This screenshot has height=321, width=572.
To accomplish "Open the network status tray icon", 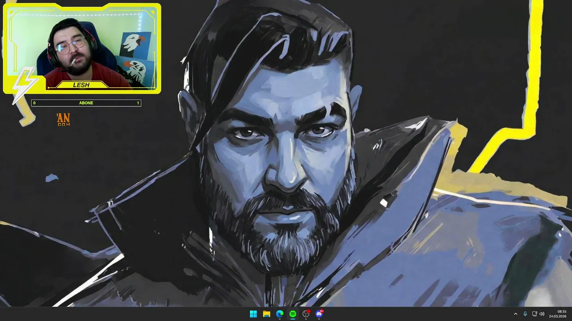I will tap(534, 314).
